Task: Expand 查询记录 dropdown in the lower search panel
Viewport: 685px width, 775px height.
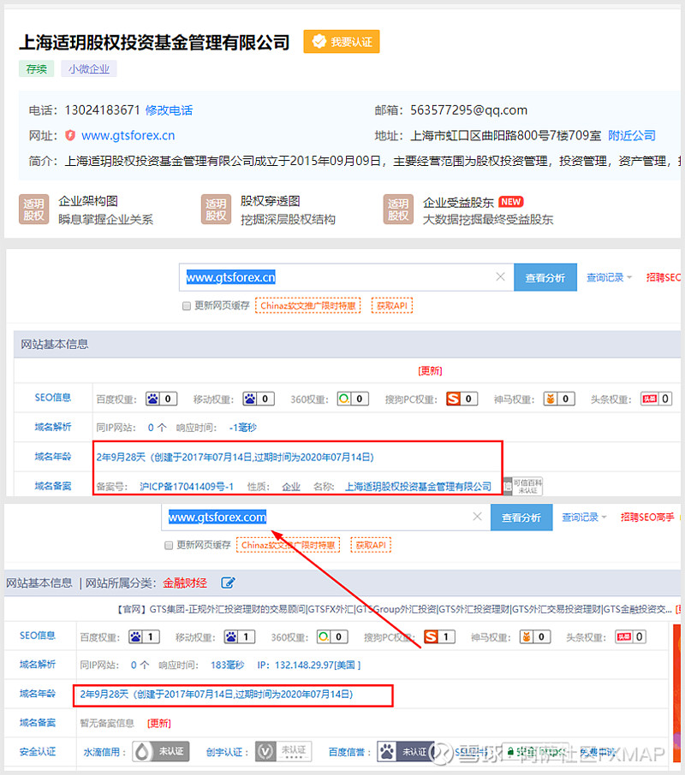Action: click(x=584, y=518)
